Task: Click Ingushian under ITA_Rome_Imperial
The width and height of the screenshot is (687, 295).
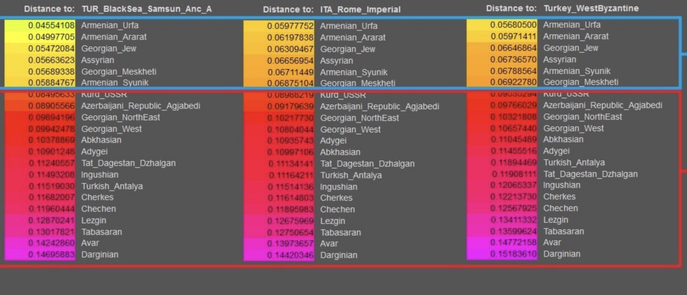Action: click(x=338, y=187)
